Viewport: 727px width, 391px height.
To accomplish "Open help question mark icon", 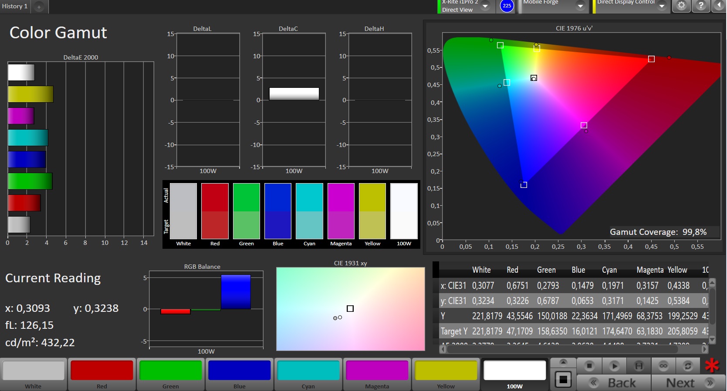I will (x=701, y=6).
